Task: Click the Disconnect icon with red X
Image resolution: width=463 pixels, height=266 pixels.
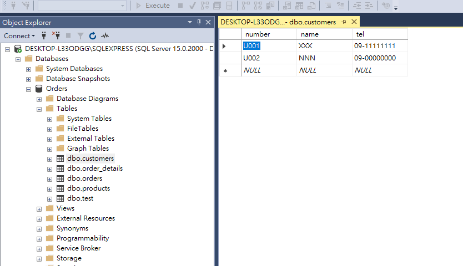Action: click(56, 35)
